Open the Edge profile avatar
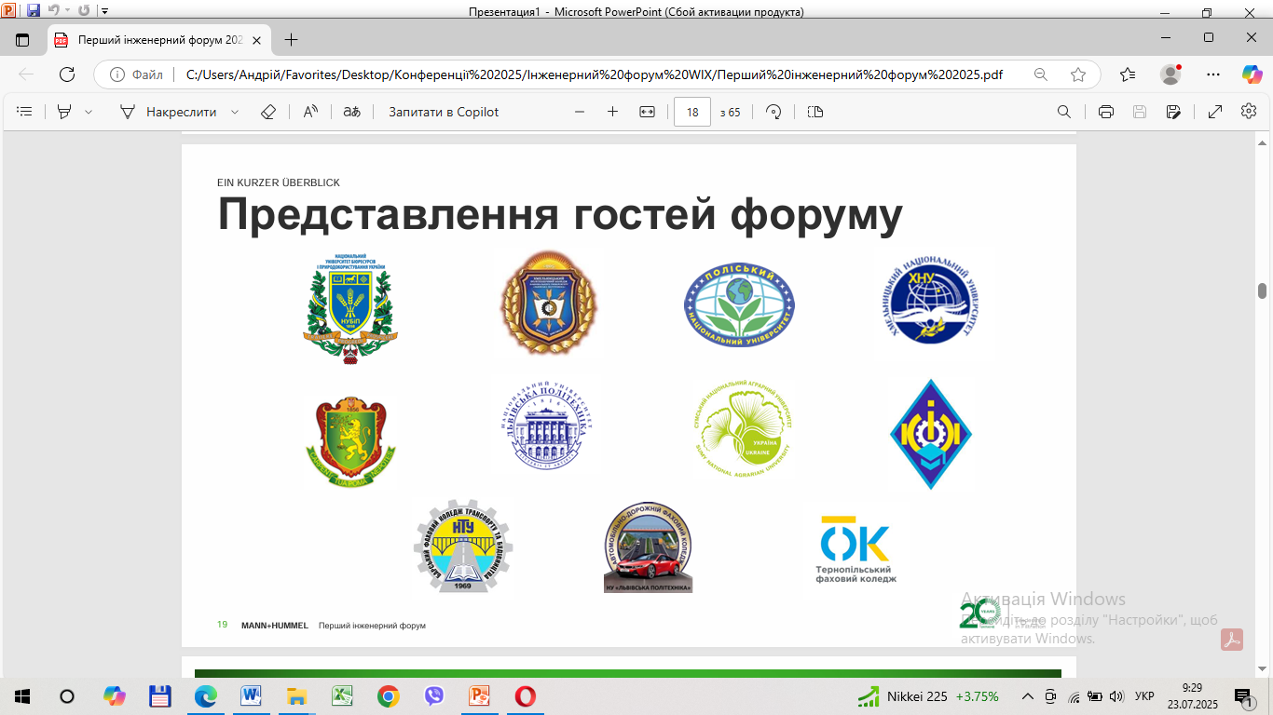This screenshot has width=1273, height=715. pos(1170,74)
